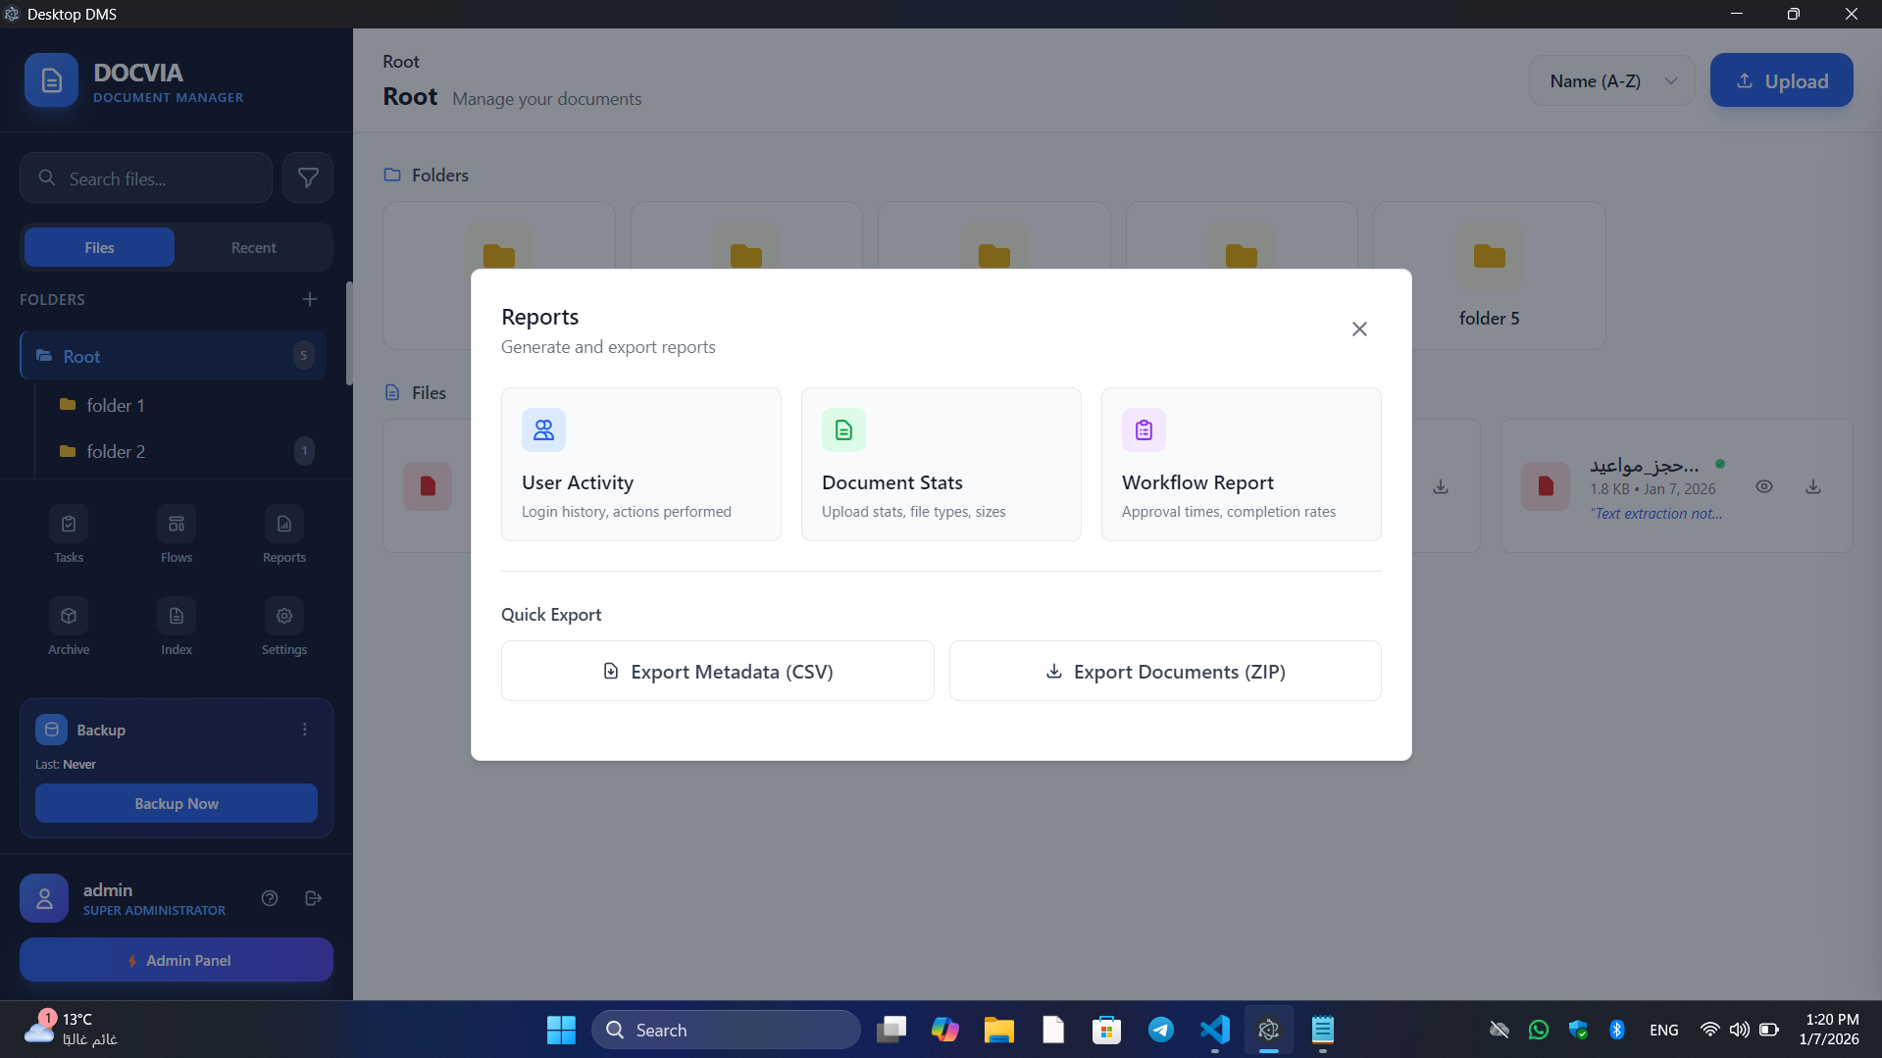The image size is (1882, 1058).
Task: Open the help question mark icon
Action: (x=270, y=898)
